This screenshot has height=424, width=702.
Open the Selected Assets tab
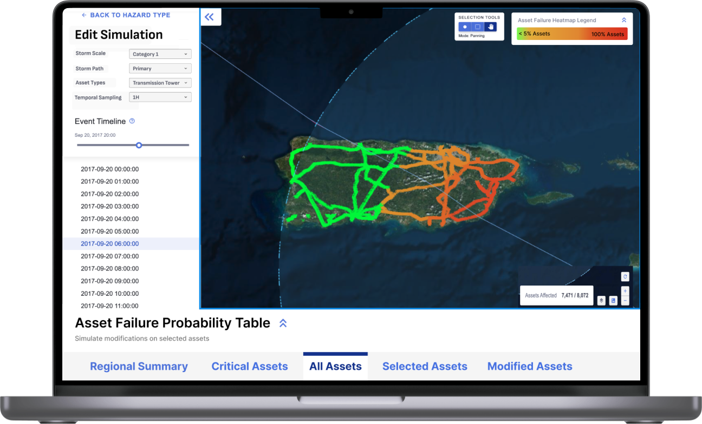click(x=425, y=366)
